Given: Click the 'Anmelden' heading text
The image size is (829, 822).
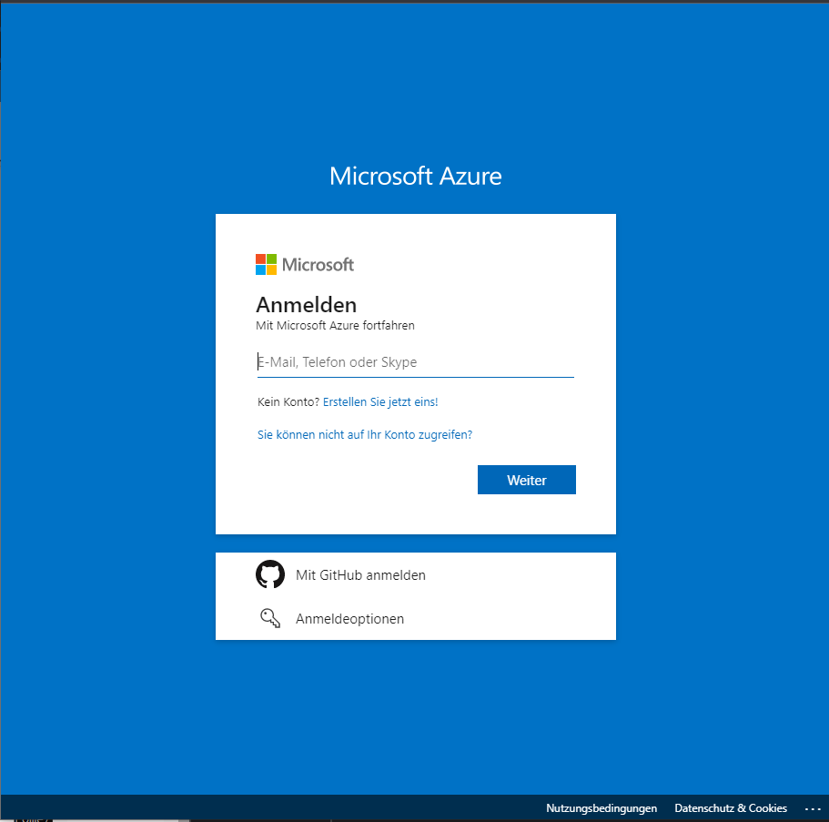Looking at the screenshot, I should tap(307, 305).
